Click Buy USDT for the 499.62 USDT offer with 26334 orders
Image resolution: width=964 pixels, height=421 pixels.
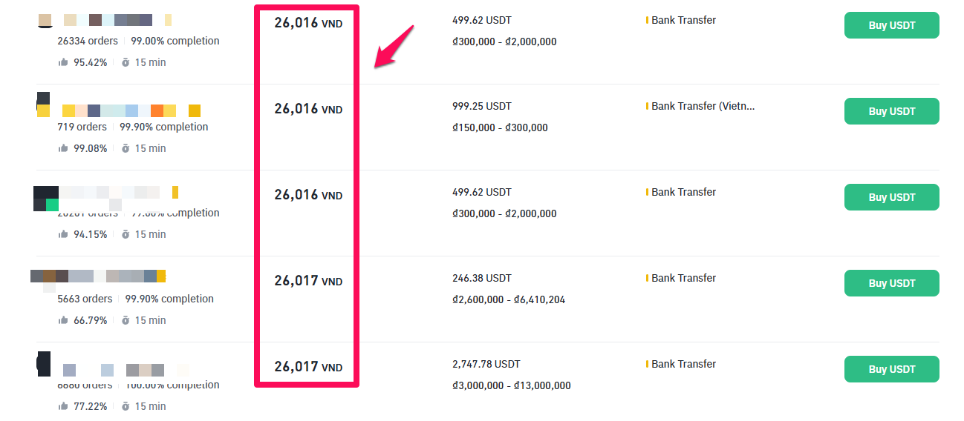coord(891,25)
